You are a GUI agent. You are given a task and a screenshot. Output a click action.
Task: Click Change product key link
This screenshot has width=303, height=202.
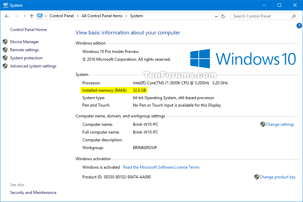click(x=277, y=177)
